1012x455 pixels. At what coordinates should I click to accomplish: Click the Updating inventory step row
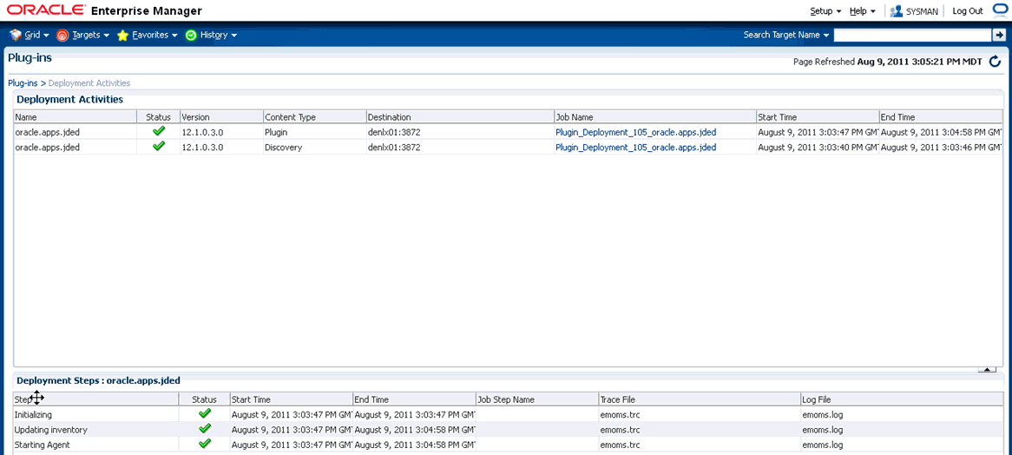[508, 430]
